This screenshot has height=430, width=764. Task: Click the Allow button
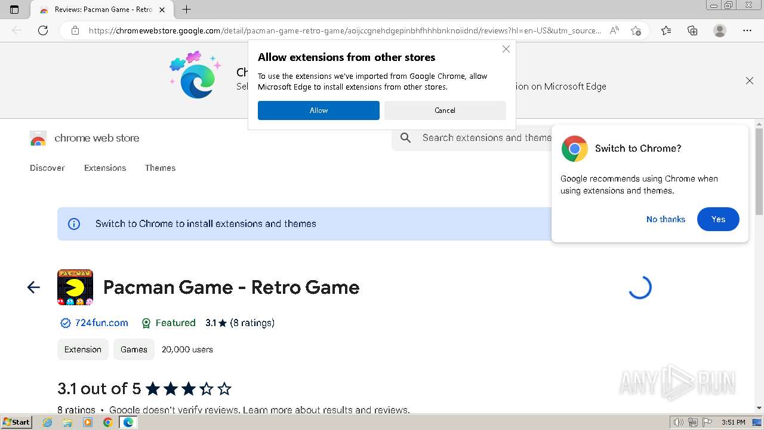[319, 110]
